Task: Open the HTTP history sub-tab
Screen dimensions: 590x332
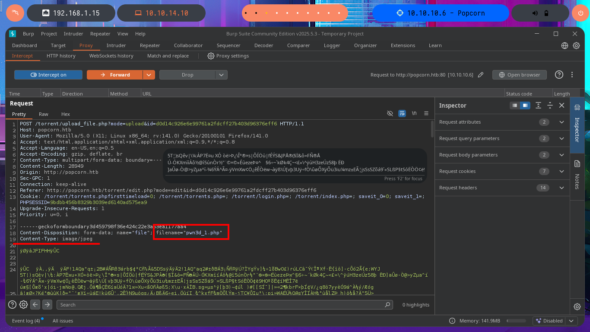Action: click(x=61, y=56)
